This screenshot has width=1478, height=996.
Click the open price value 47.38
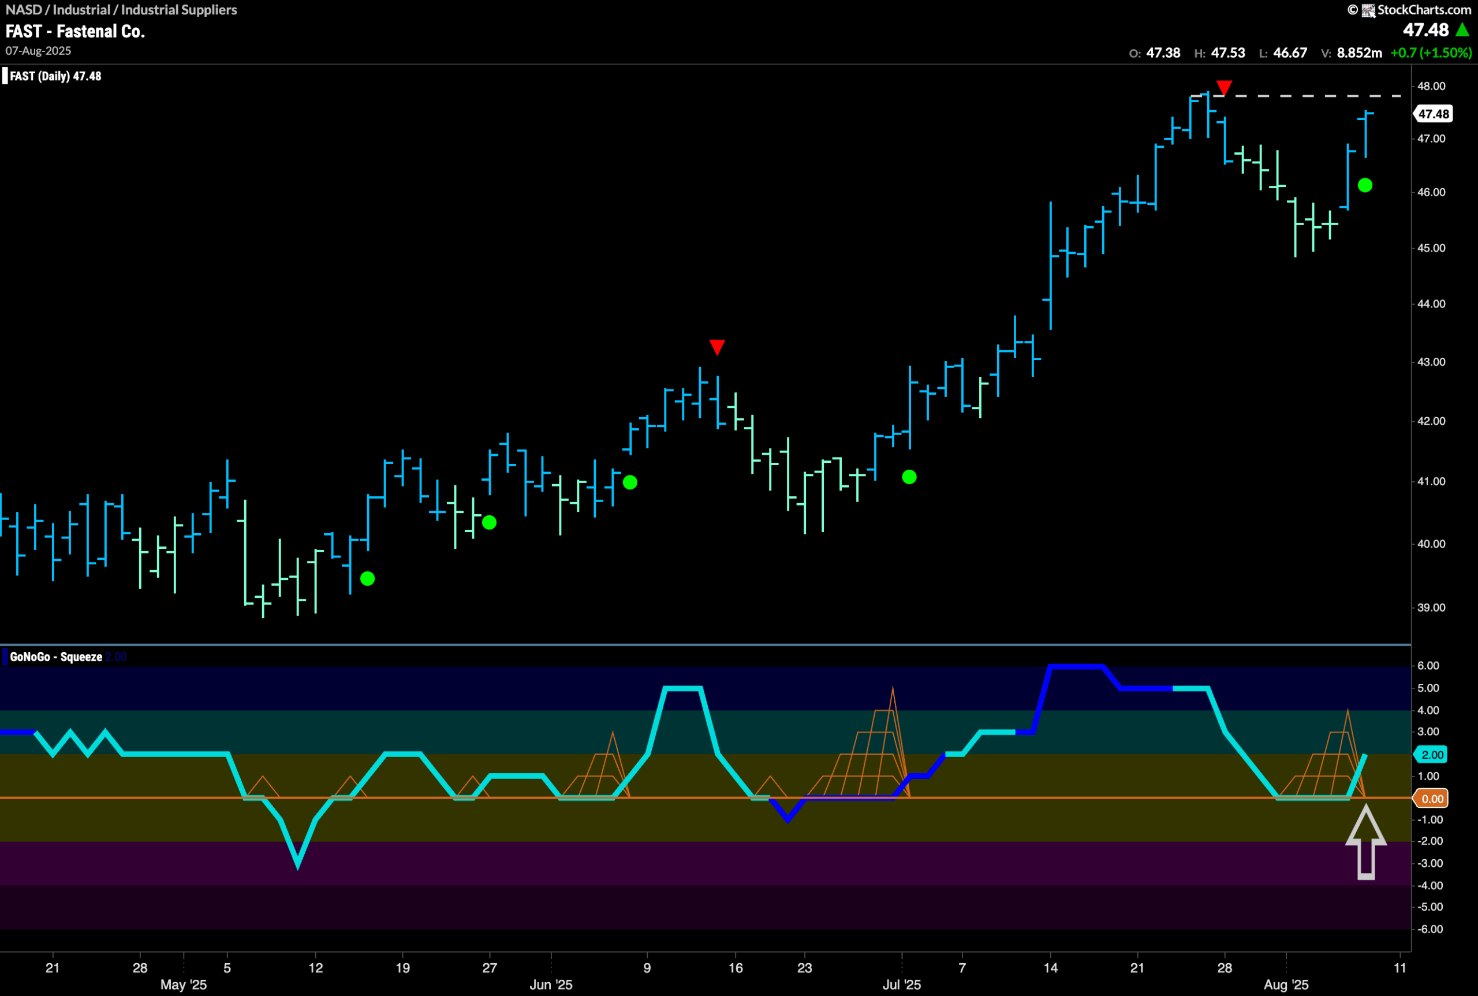pyautogui.click(x=1163, y=53)
